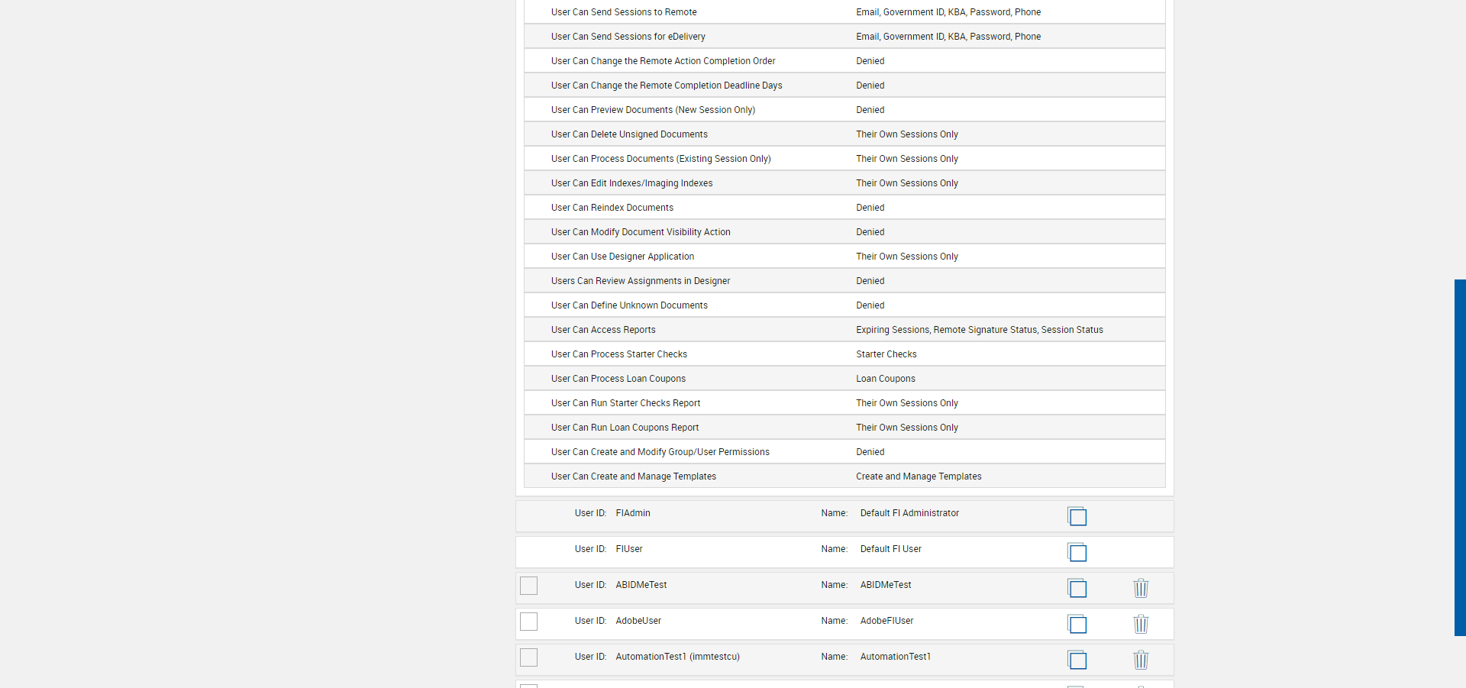
Task: Select "User Can Preview Documents (New Session Only)"
Action: click(653, 110)
